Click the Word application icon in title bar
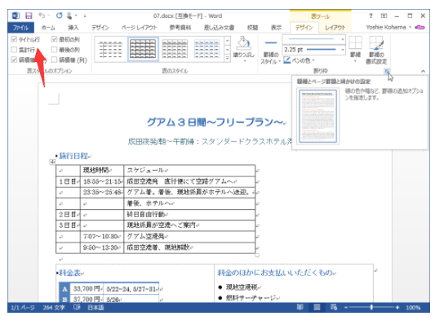The image size is (435, 316). tap(16, 16)
